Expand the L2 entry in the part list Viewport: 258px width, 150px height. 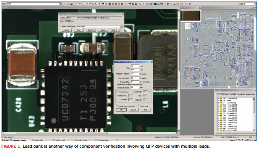tap(219, 103)
